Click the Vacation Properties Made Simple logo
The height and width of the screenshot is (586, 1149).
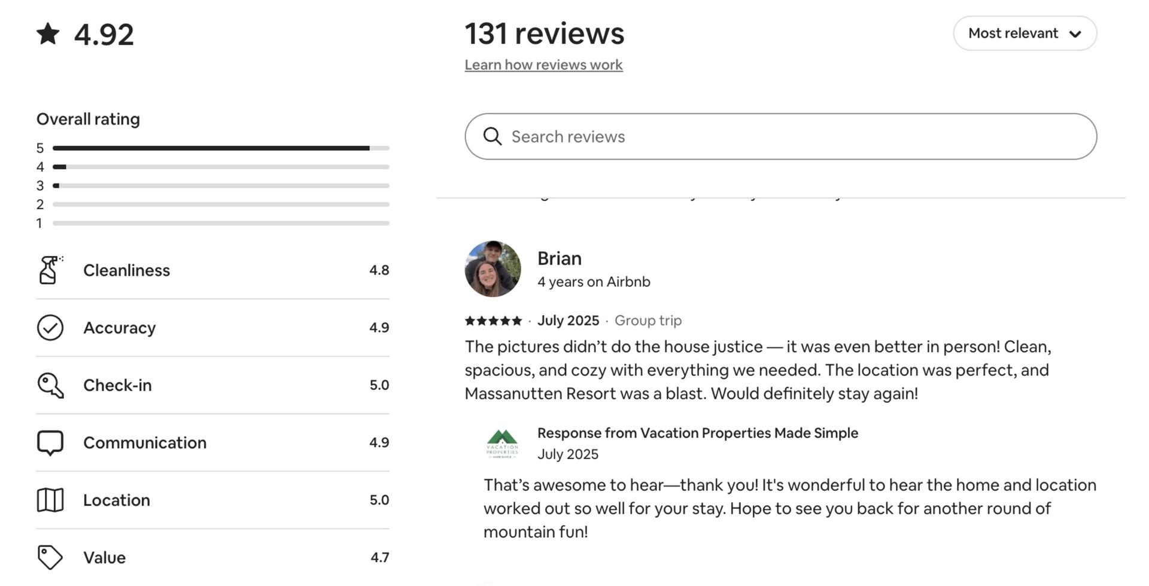[502, 444]
